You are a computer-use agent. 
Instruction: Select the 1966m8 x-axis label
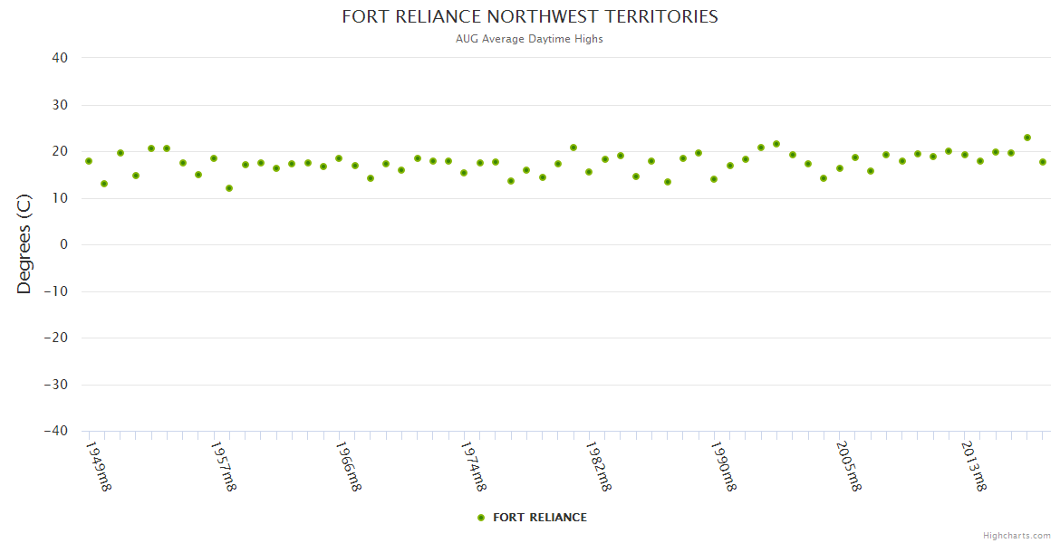point(349,466)
